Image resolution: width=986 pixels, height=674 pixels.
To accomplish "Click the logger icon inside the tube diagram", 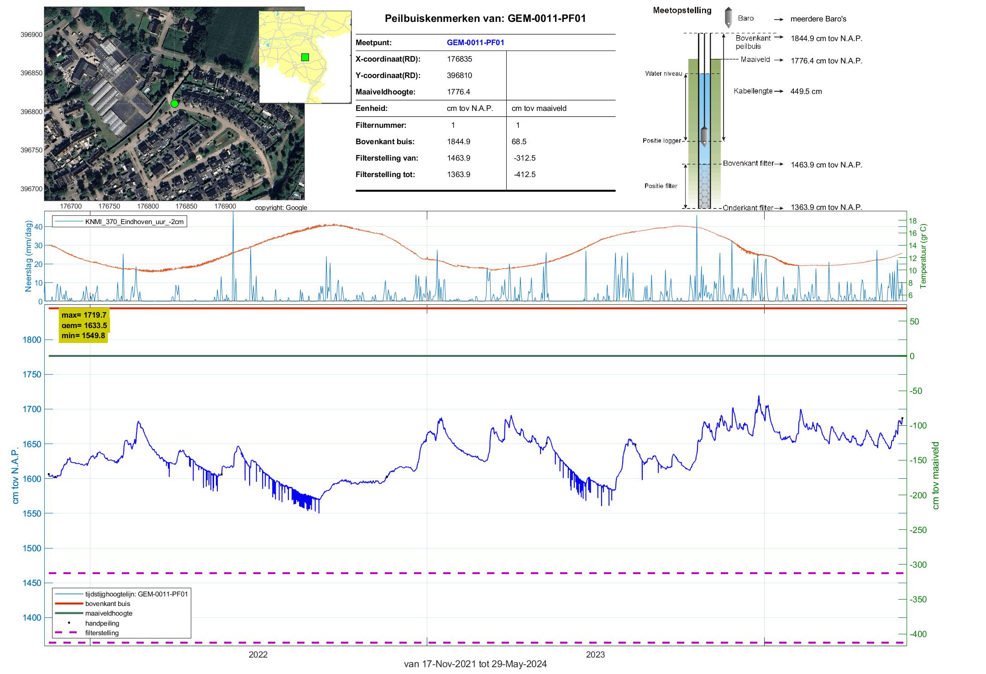I will click(x=704, y=136).
